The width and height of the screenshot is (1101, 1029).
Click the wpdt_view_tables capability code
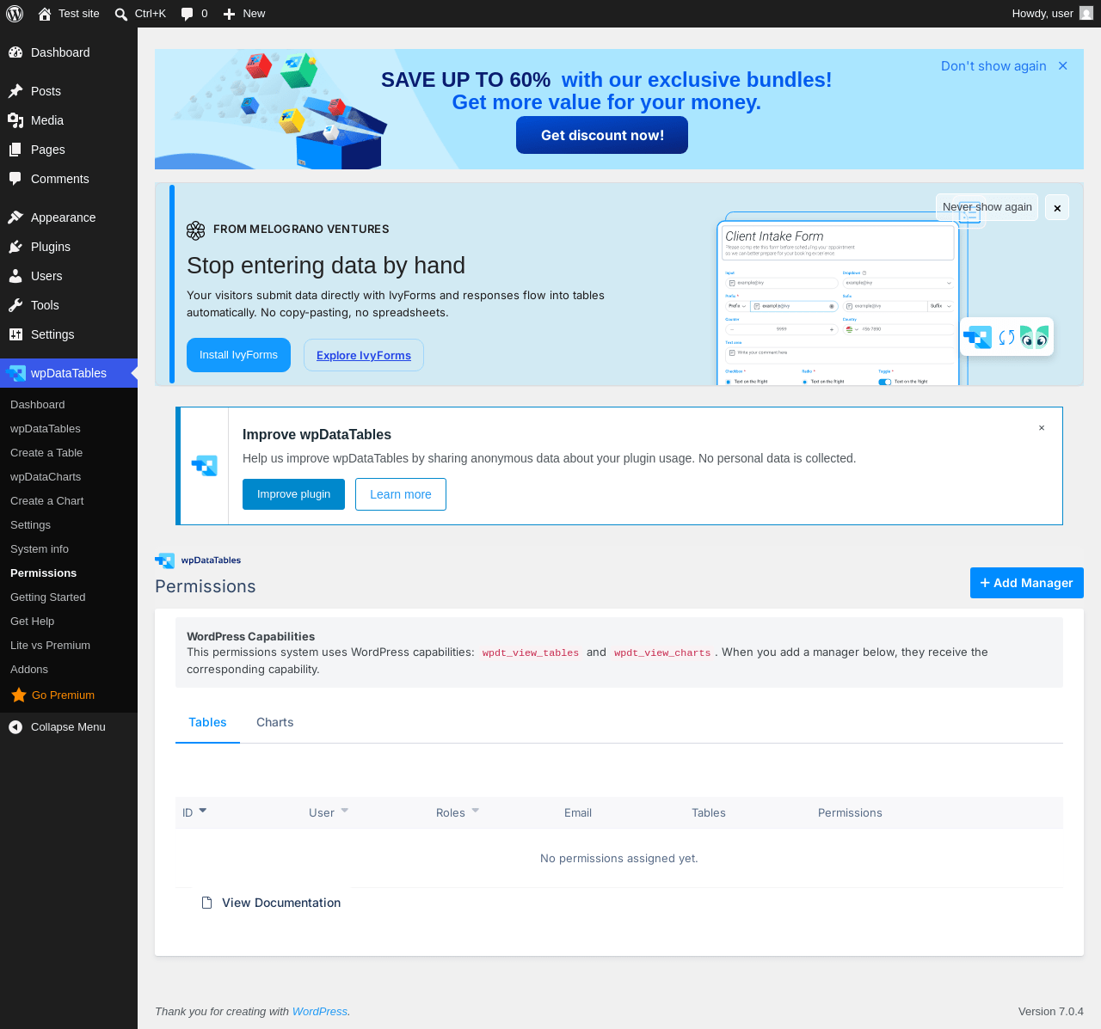pos(531,652)
